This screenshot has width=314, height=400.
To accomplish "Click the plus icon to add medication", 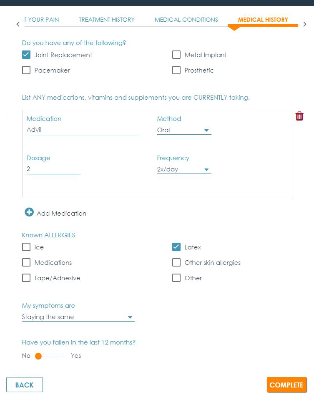I will click(x=29, y=213).
